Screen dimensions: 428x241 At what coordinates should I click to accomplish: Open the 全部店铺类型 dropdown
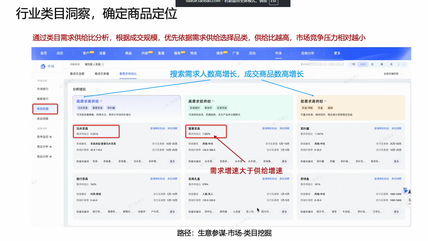(x=393, y=74)
